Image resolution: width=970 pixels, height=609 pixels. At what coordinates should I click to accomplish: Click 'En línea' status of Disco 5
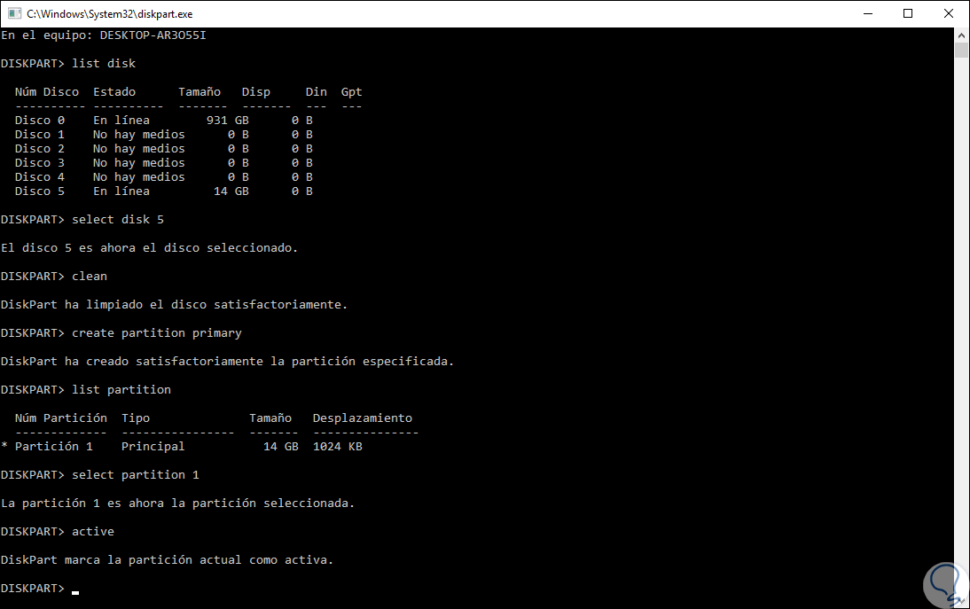[x=121, y=191]
